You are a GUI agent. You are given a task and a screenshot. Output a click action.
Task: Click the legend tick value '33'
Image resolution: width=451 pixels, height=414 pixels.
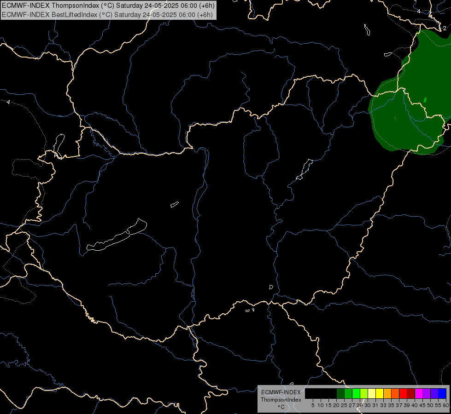click(x=383, y=405)
